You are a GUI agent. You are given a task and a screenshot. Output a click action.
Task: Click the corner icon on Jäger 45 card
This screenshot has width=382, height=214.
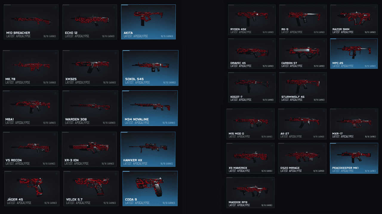pos(56,174)
